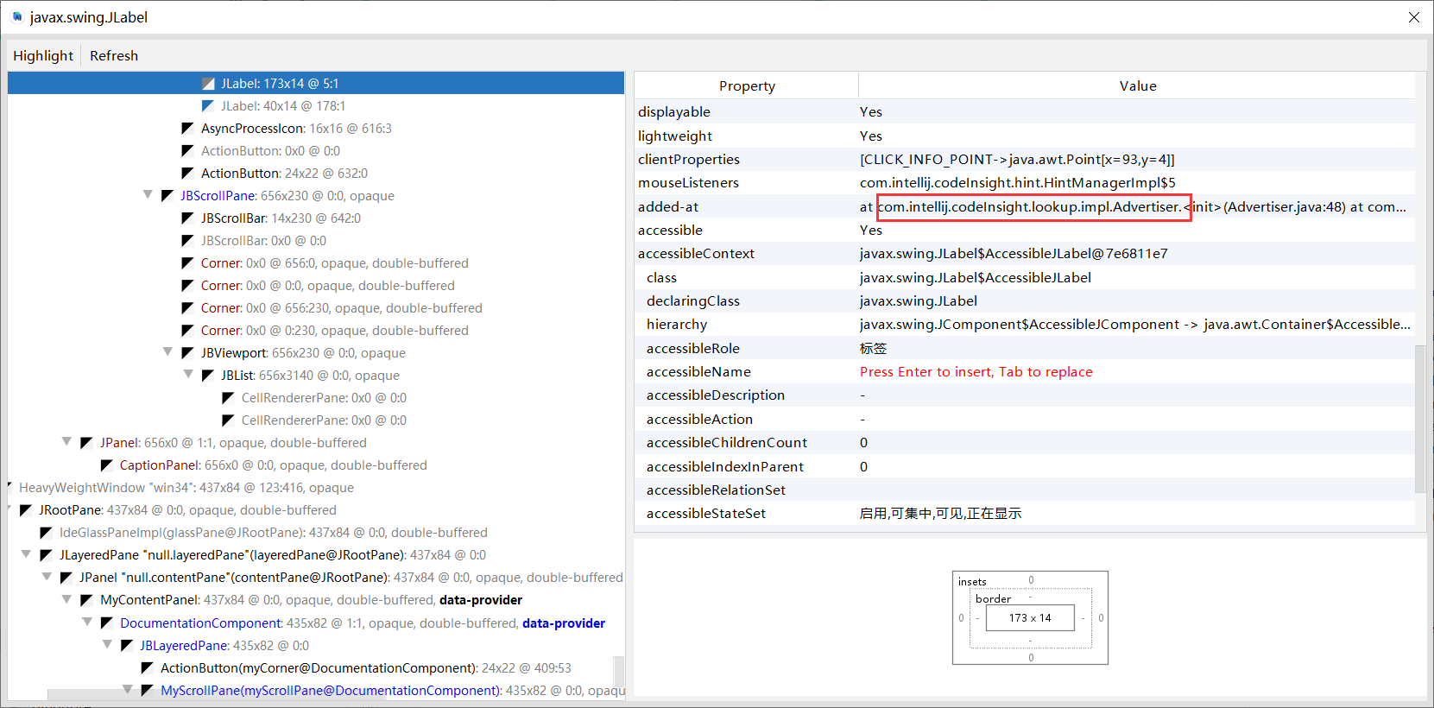Click the clientProperties CLICK_INFO_POINT value
Image resolution: width=1434 pixels, height=708 pixels.
click(x=1017, y=159)
